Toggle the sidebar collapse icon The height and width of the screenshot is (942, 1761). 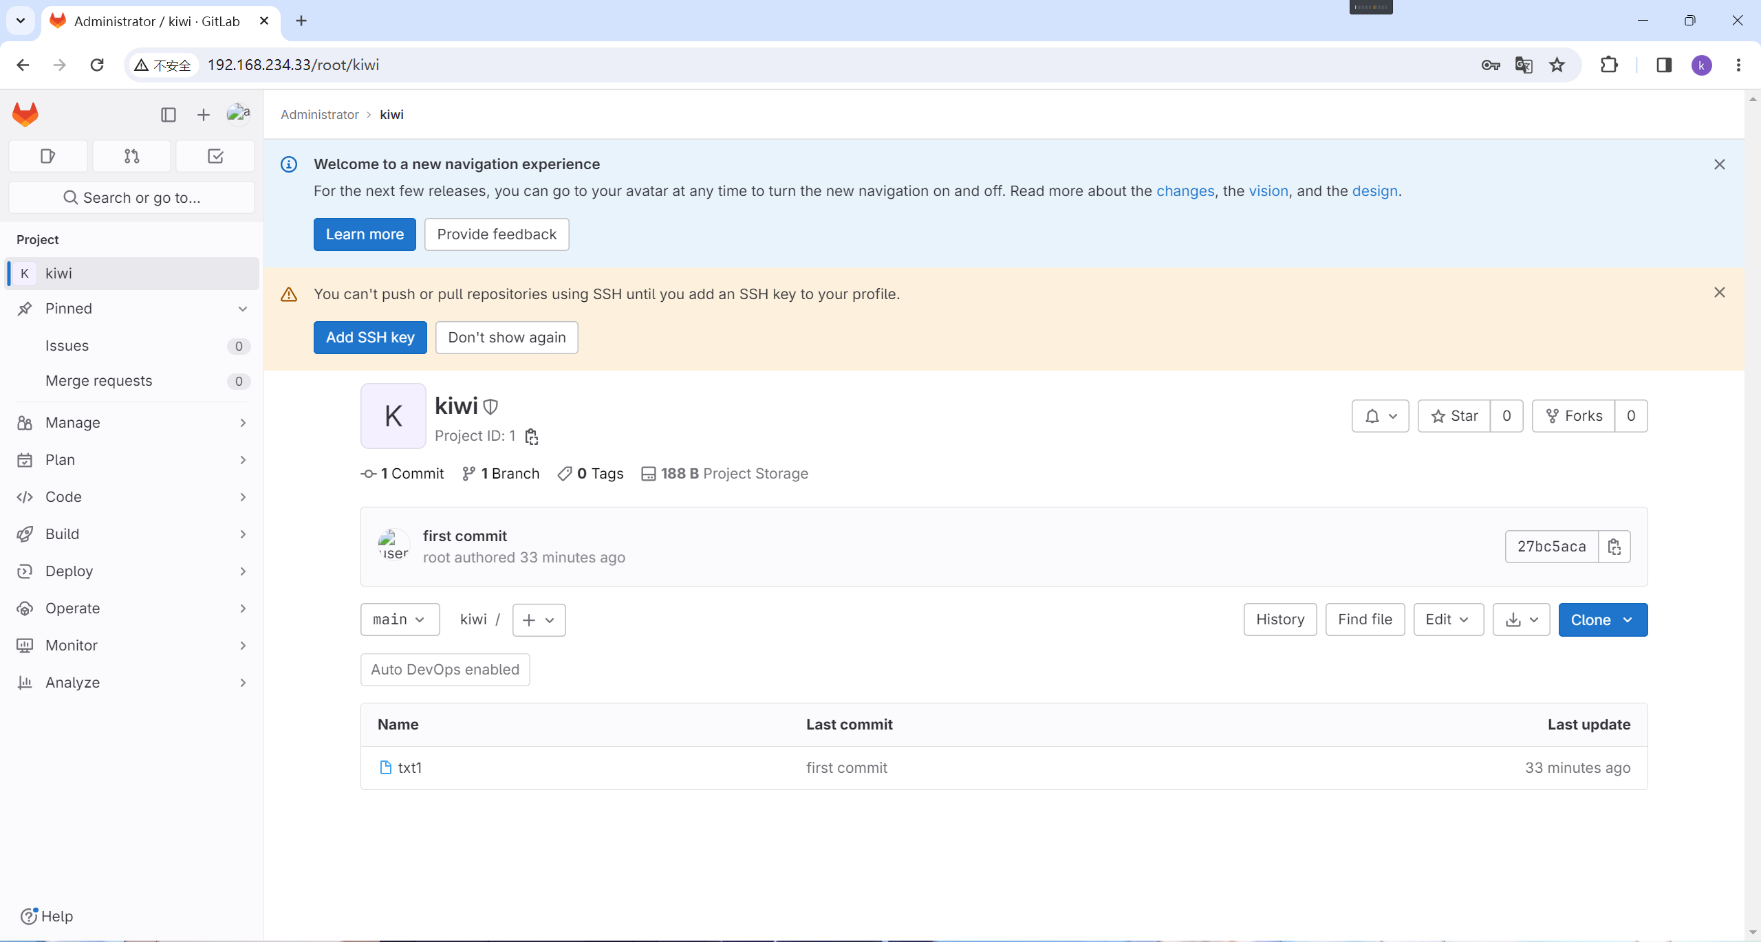(168, 115)
